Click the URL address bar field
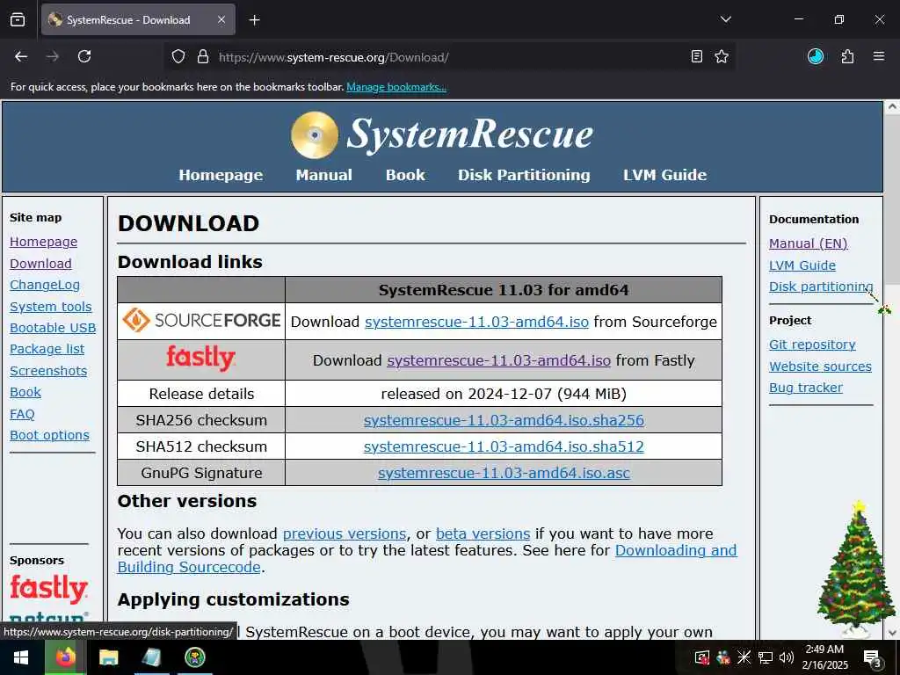900x675 pixels. coord(447,57)
